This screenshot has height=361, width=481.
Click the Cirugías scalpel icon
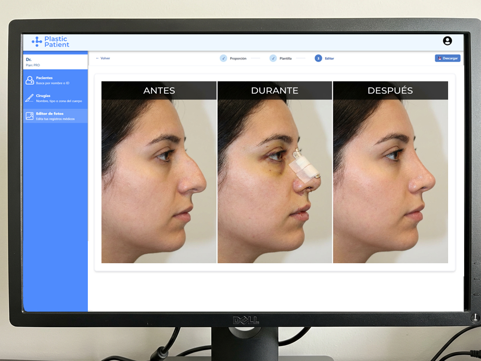tap(30, 98)
